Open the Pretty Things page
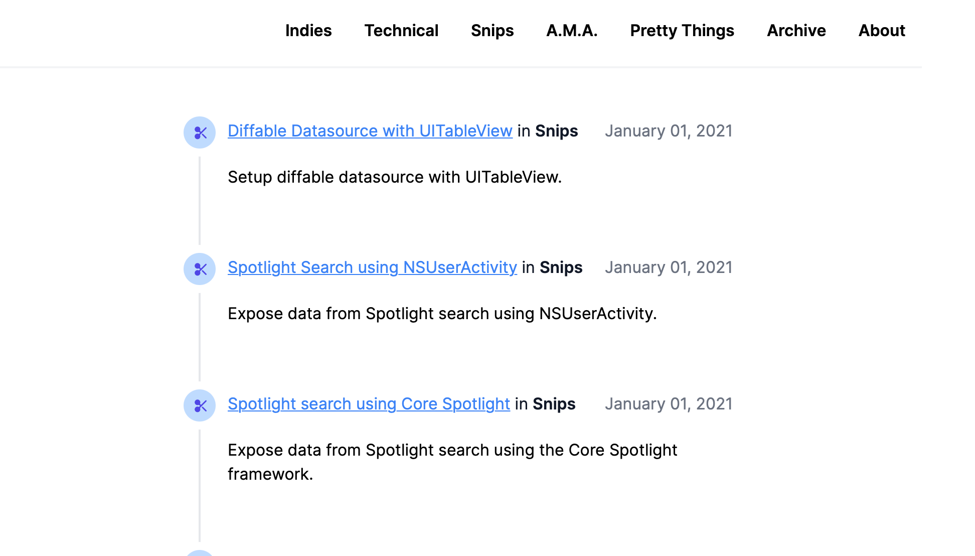 (682, 31)
